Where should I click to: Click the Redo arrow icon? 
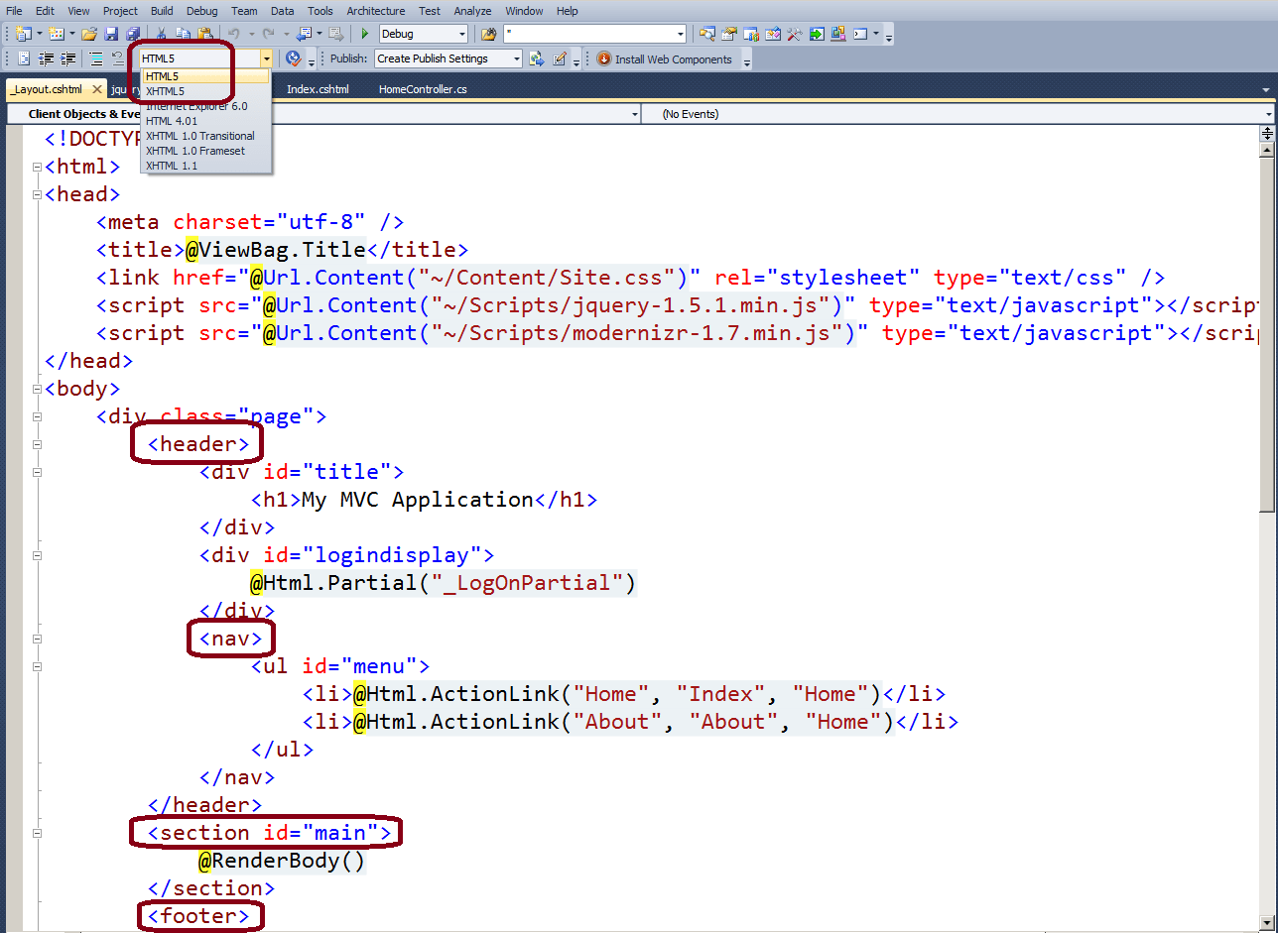pos(269,34)
